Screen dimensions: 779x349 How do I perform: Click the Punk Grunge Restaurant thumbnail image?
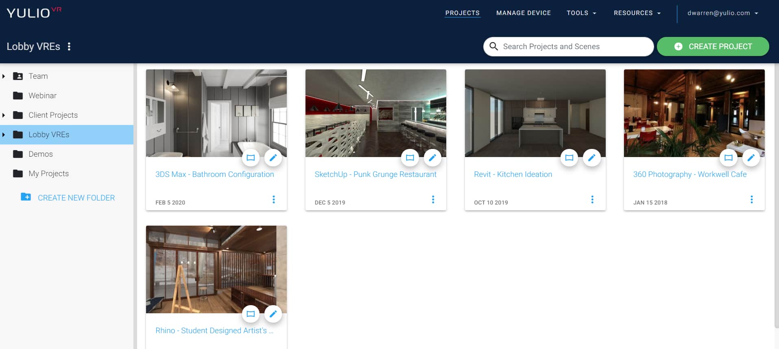[375, 113]
